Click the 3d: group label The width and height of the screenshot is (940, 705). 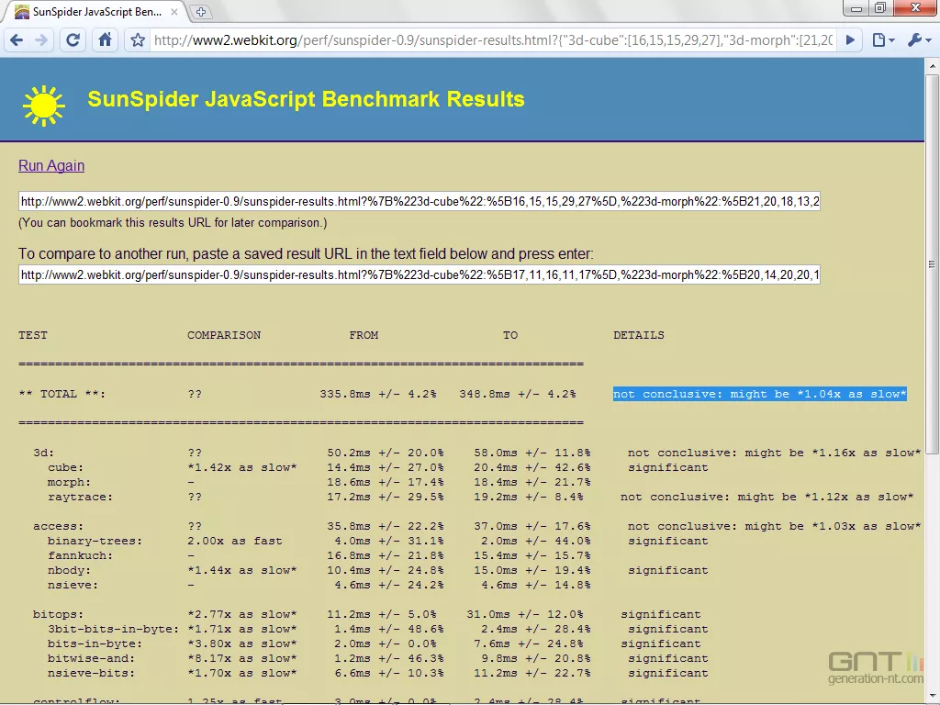click(44, 453)
